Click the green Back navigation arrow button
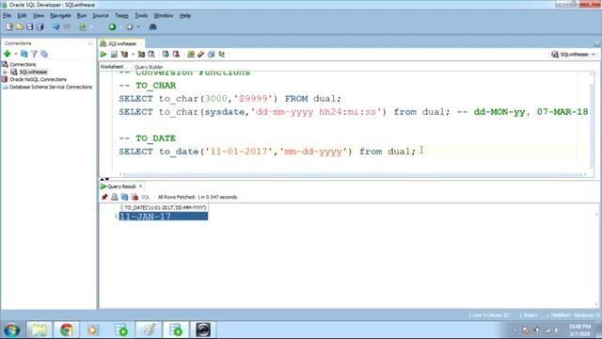Viewport: 602px width, 339px height. 112,27
